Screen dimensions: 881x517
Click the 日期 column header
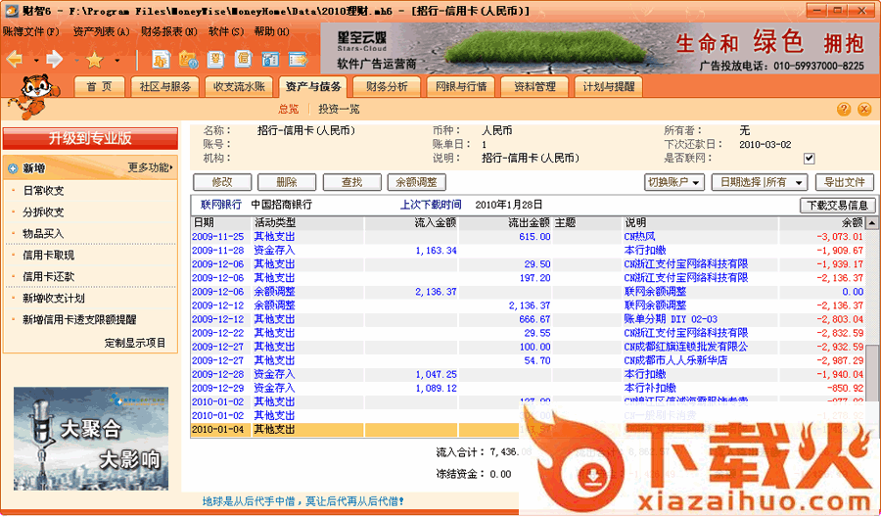click(x=220, y=223)
